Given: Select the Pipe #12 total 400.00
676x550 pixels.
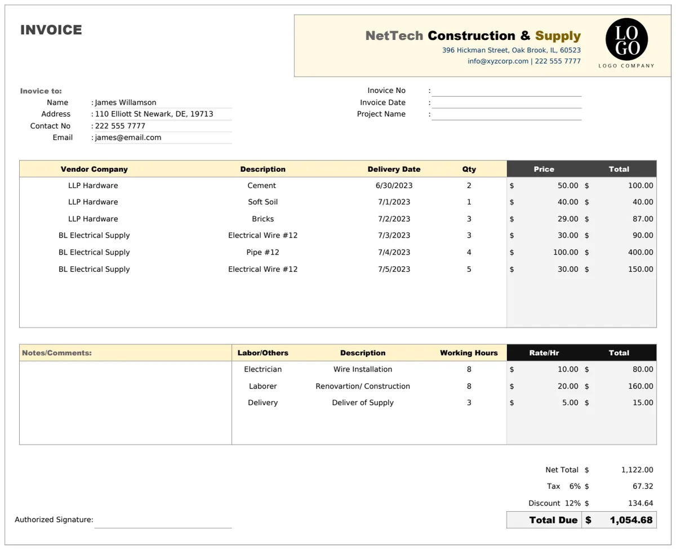Looking at the screenshot, I should 641,252.
